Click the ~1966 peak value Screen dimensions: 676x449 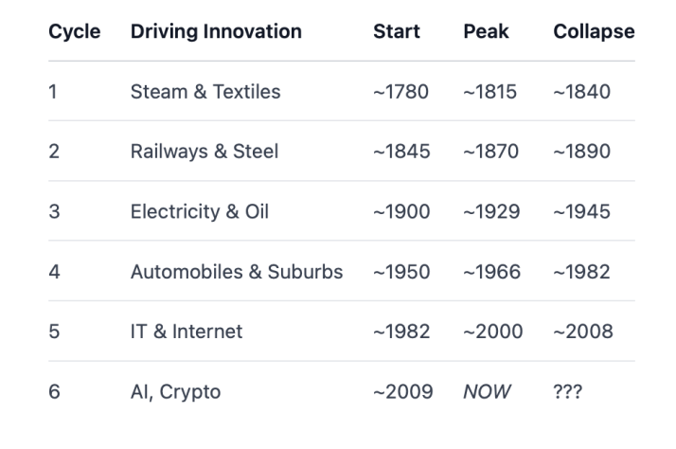coord(492,272)
